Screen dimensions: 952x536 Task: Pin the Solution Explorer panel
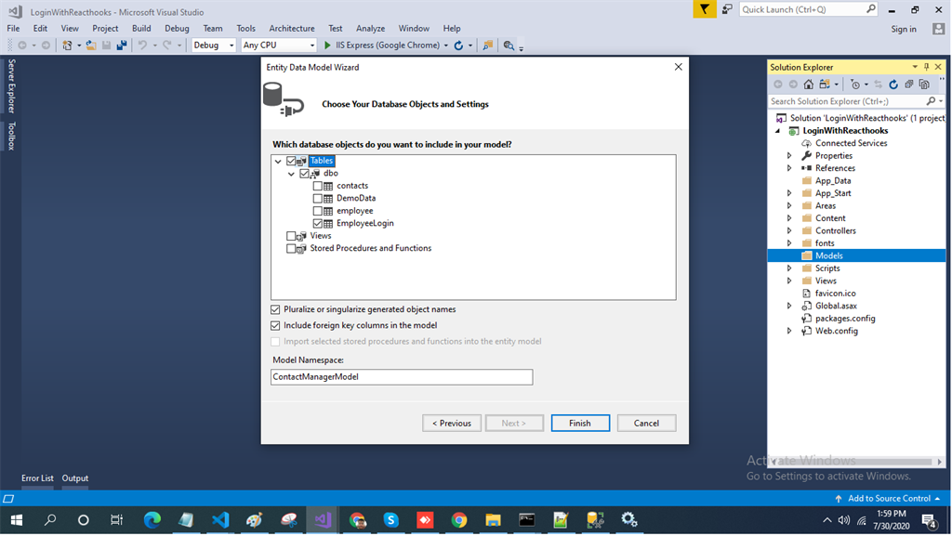click(927, 67)
